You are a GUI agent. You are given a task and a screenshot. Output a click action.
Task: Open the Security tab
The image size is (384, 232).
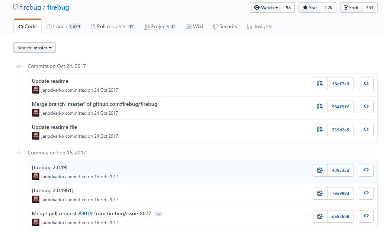(225, 26)
